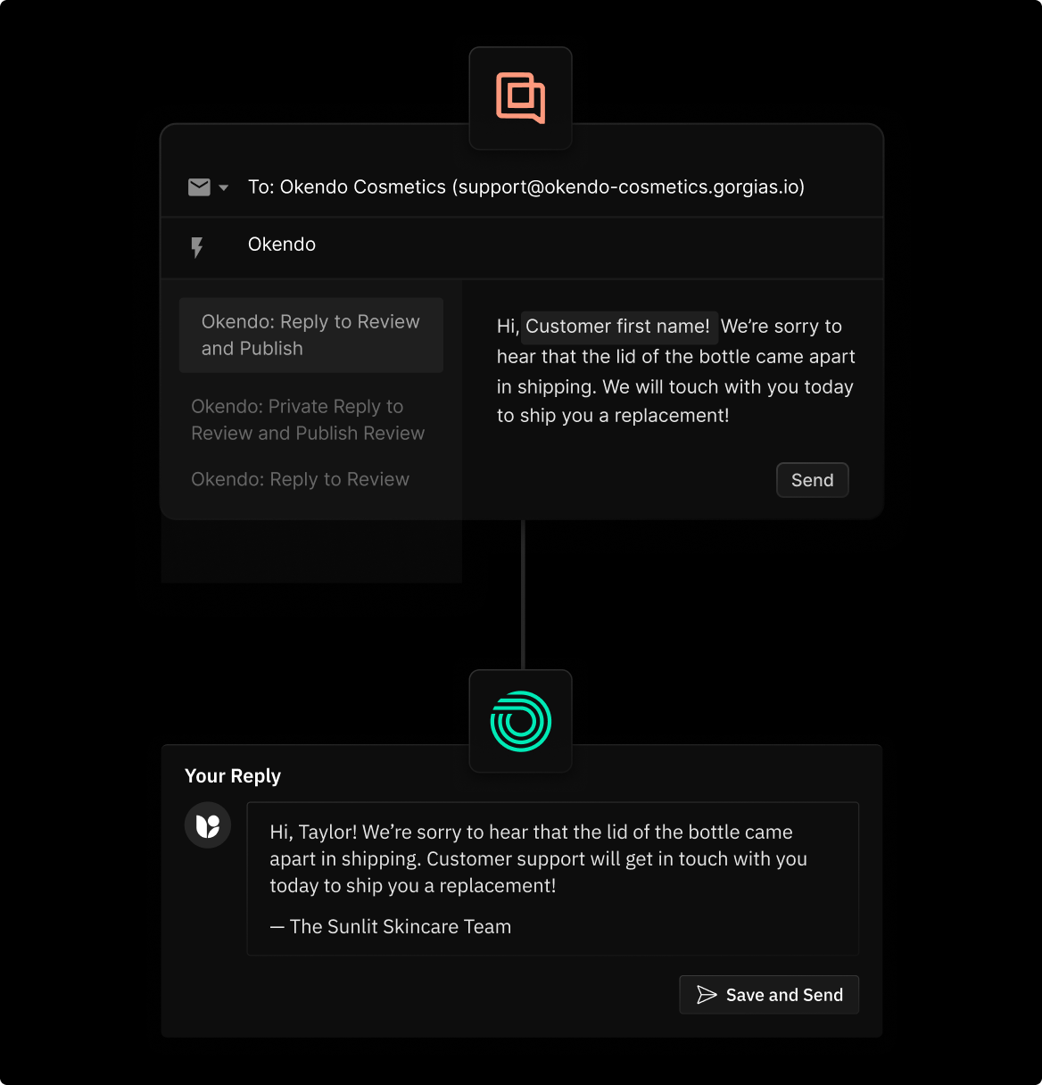Focus the Okendo macro search field

click(x=535, y=244)
